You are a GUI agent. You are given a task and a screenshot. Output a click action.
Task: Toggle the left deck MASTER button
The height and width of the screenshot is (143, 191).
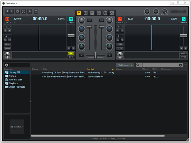71,53
